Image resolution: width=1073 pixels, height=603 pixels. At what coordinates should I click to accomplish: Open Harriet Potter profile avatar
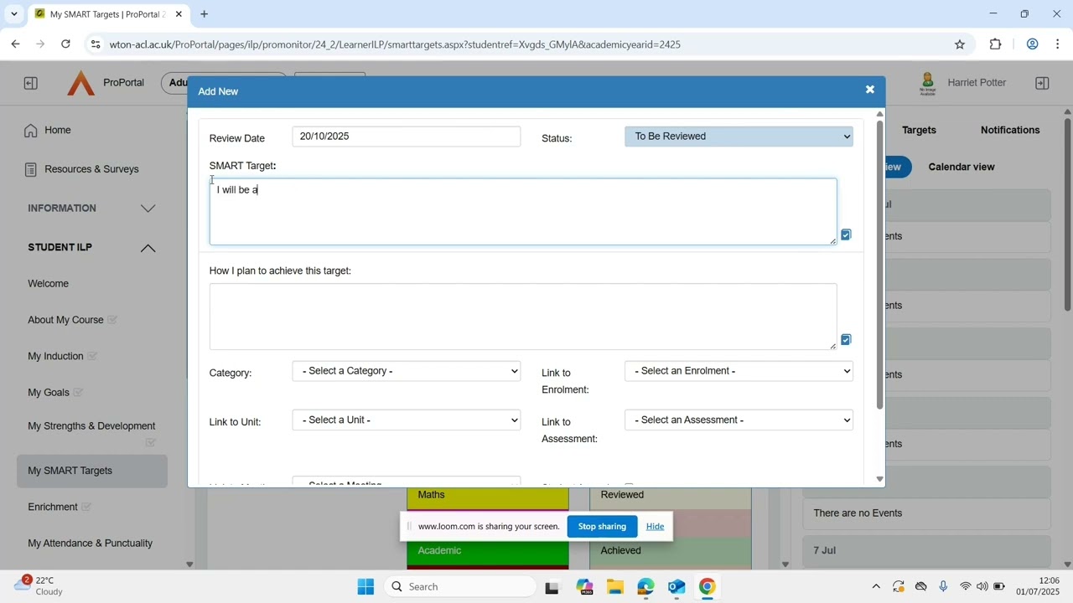(x=927, y=83)
